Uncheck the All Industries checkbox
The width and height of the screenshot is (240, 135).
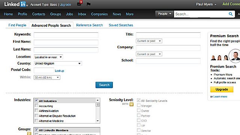pos(36,100)
